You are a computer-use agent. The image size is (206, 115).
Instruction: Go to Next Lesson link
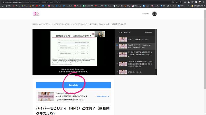pyautogui.click(x=103, y=96)
